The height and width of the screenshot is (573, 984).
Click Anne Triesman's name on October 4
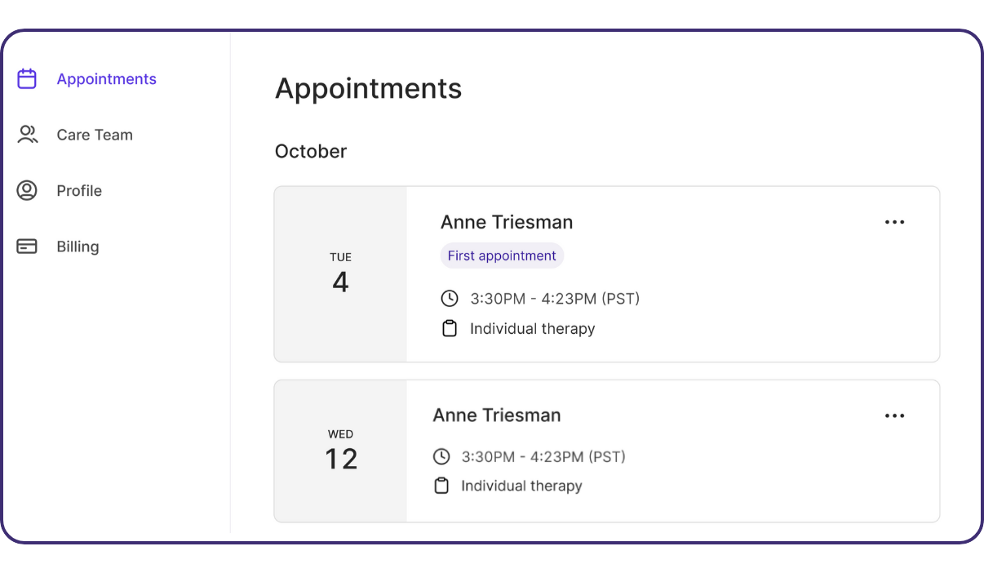[506, 221]
